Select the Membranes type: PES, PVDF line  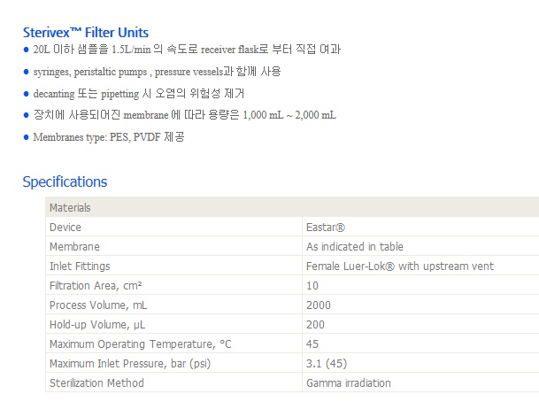[x=109, y=137]
